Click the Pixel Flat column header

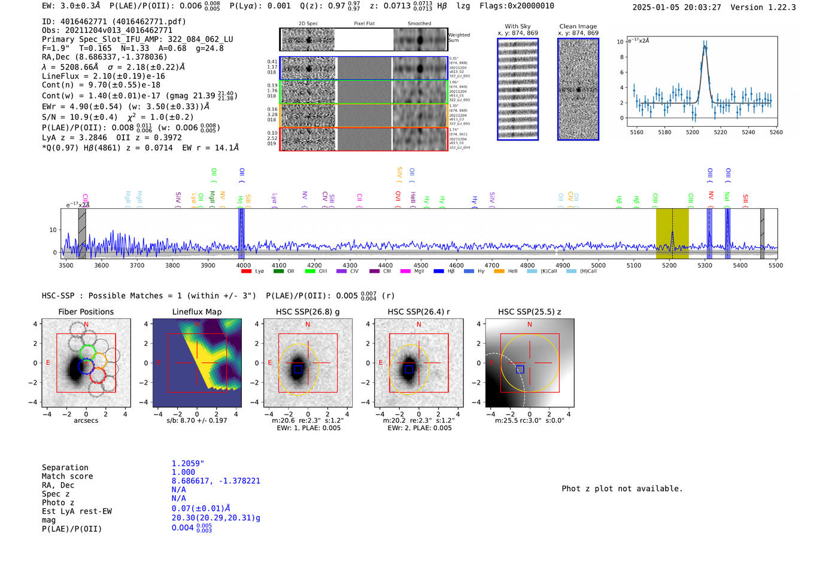click(364, 24)
